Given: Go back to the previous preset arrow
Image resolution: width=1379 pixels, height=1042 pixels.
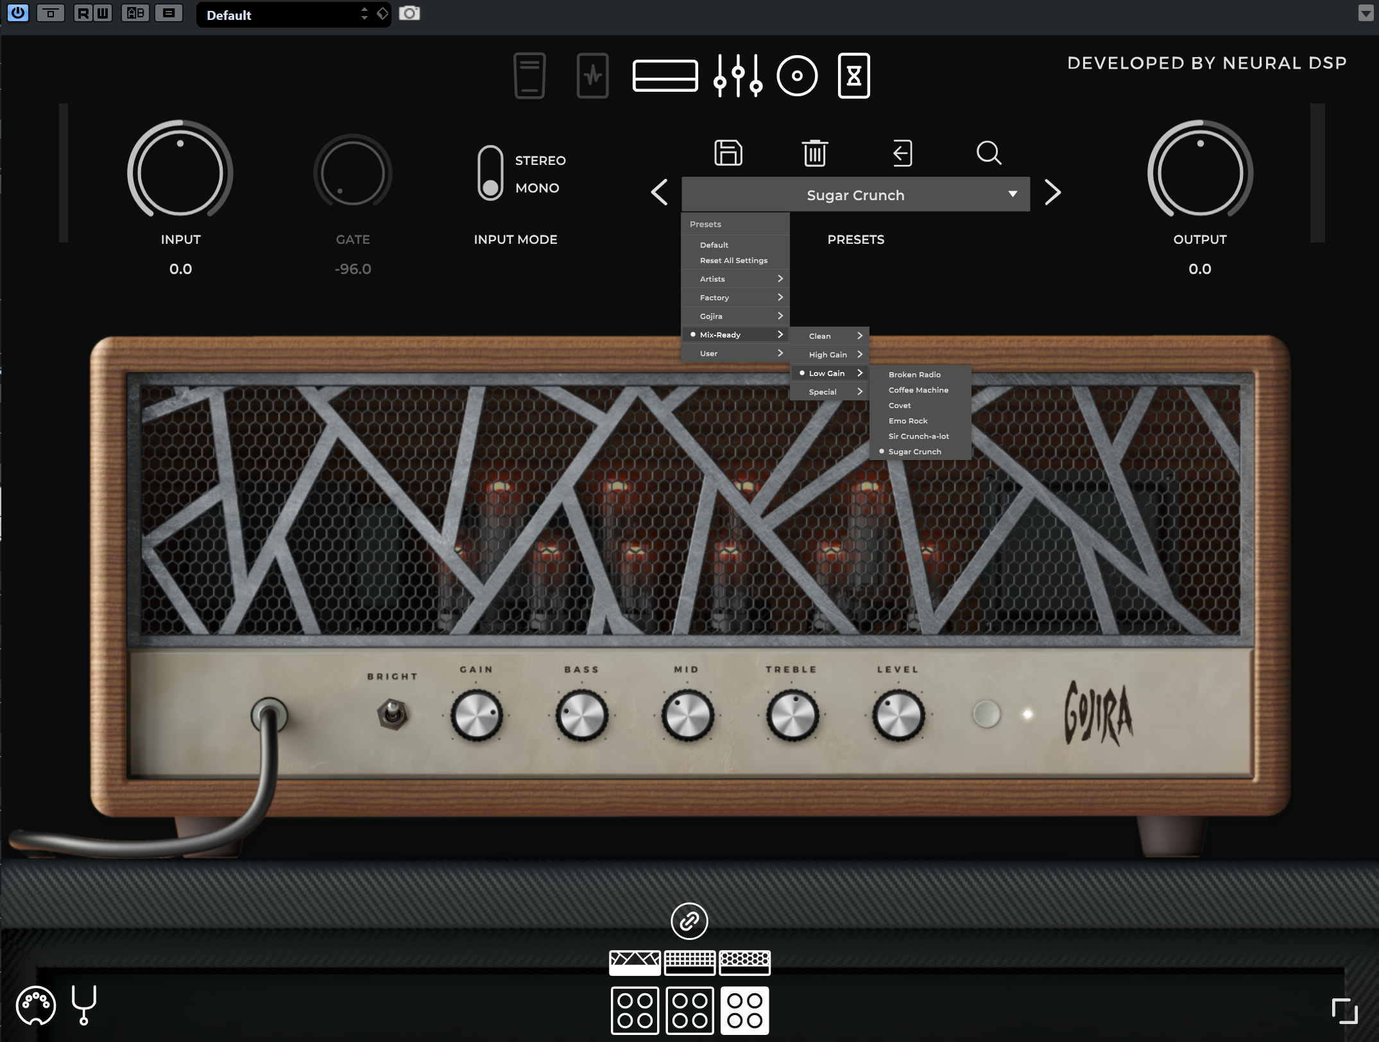Looking at the screenshot, I should click(658, 192).
